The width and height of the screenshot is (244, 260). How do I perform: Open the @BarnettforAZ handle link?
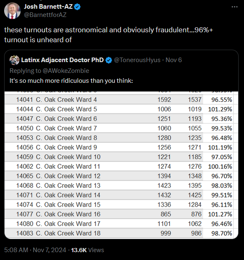45,15
